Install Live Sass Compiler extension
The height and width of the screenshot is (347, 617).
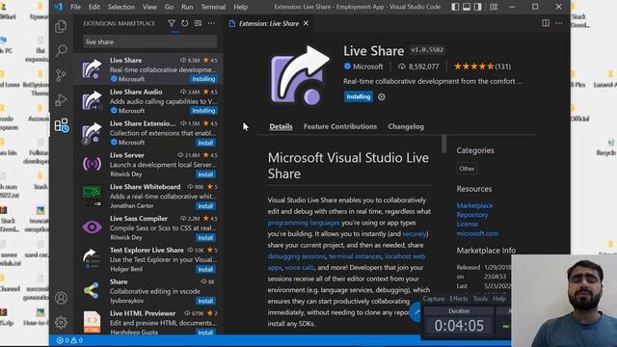(205, 238)
